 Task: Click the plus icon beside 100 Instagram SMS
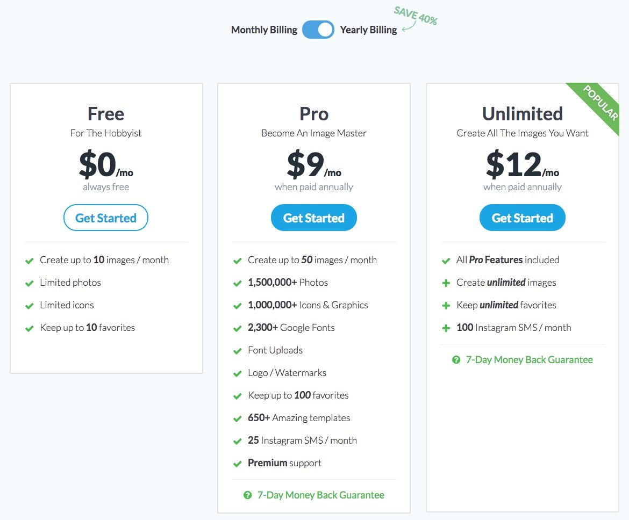click(446, 328)
